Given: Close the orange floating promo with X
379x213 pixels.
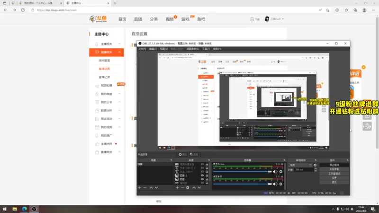Looking at the screenshot, I should coord(363,67).
